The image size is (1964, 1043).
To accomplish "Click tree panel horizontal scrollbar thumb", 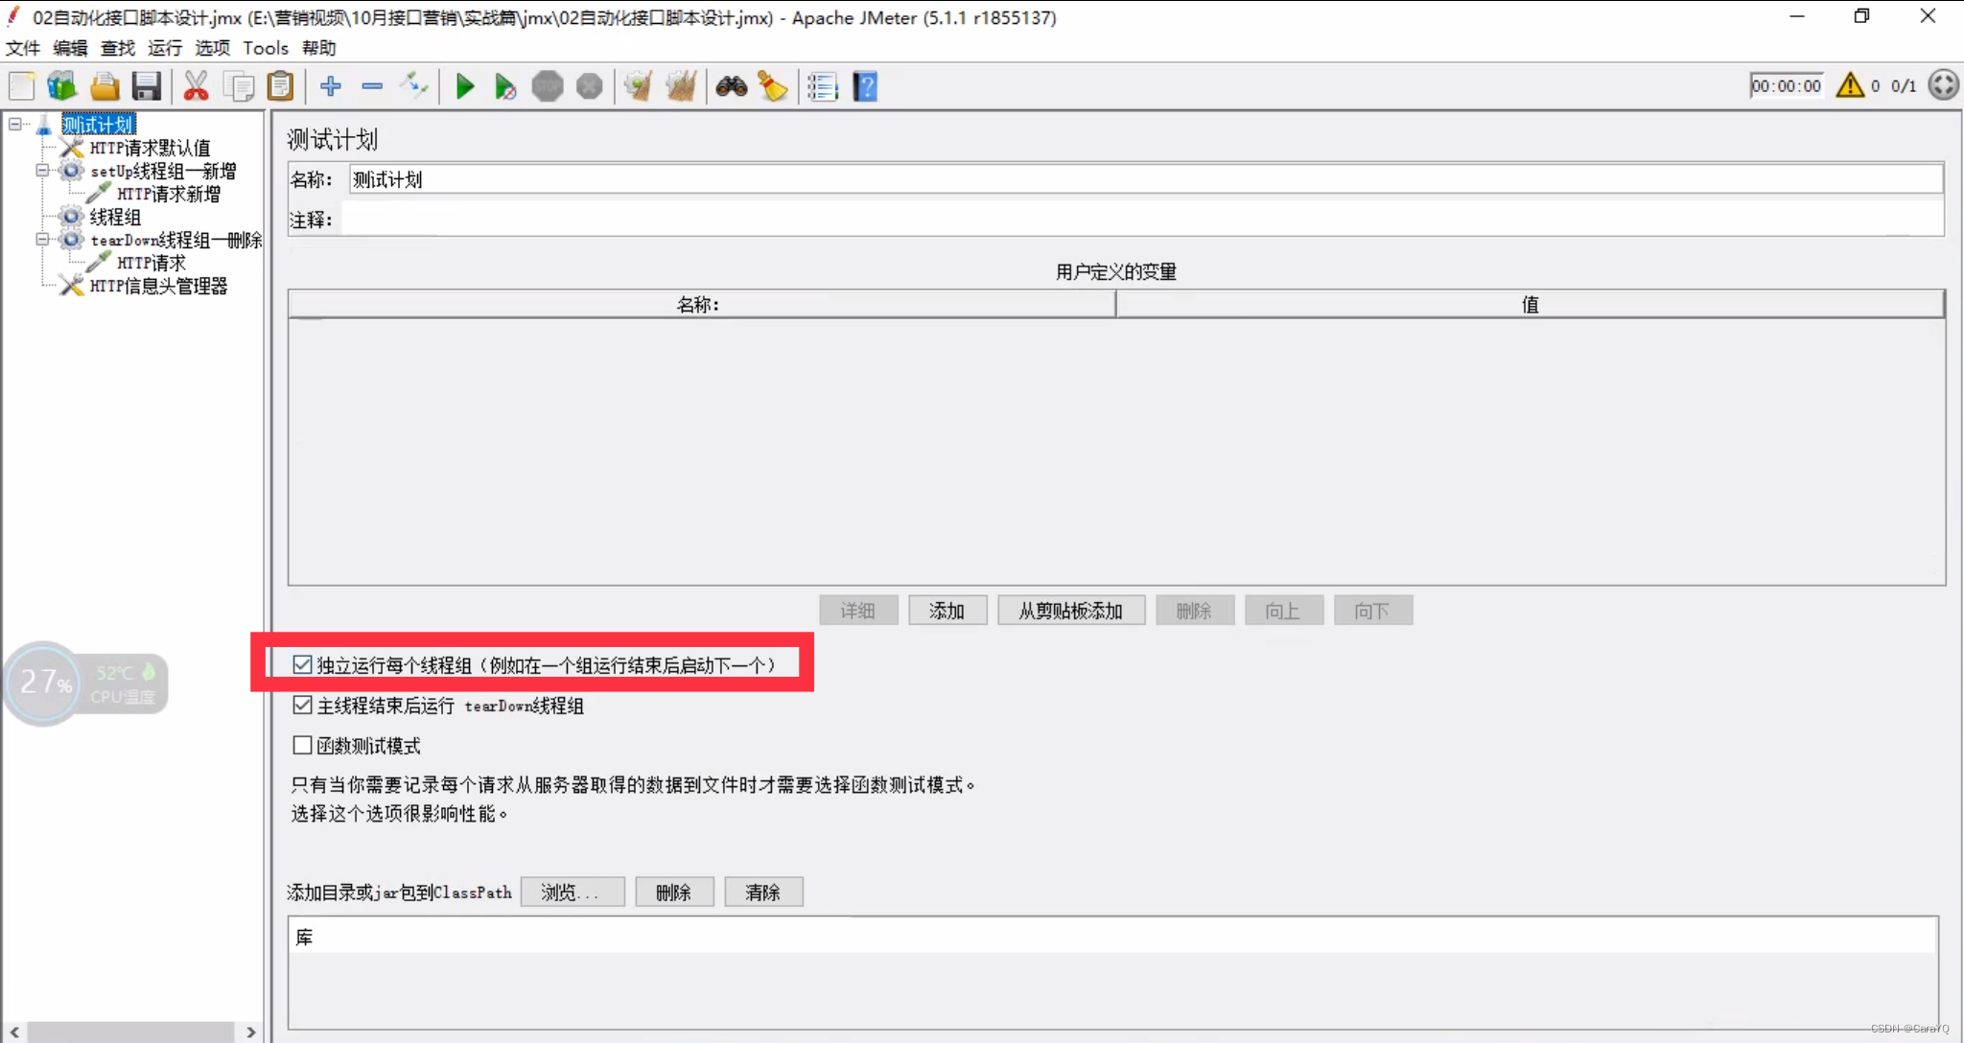I will (130, 1031).
